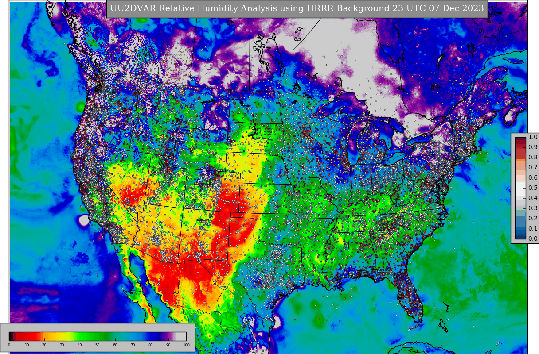This screenshot has width=539, height=354.
Task: Select the 0.9 label on right colorbar
Action: 533,147
